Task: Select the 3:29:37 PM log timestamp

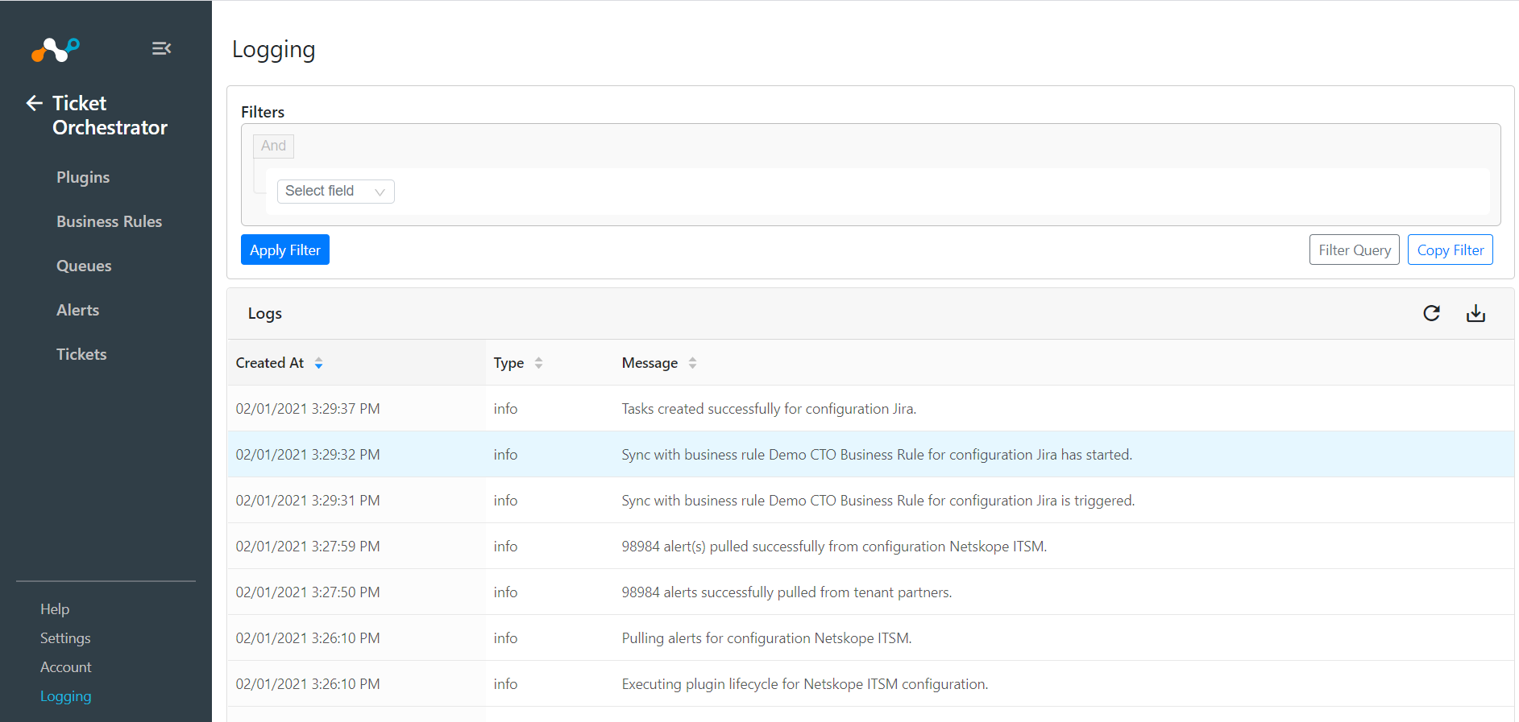Action: [308, 409]
